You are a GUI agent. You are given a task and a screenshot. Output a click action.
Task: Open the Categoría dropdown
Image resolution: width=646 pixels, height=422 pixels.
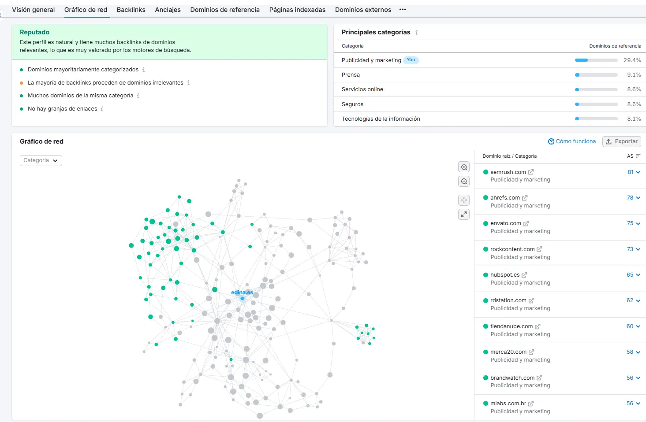(x=41, y=160)
